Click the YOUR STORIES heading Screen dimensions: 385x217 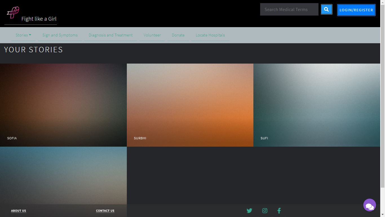(x=34, y=50)
